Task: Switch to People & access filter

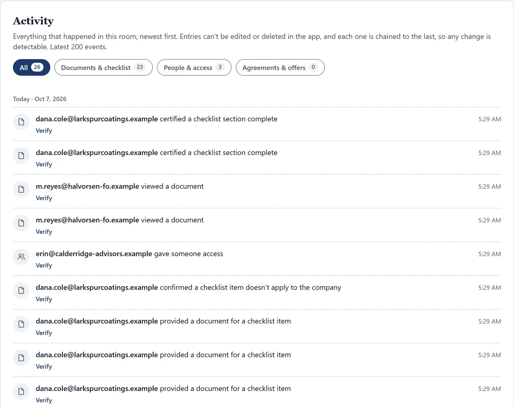Action: pyautogui.click(x=194, y=68)
